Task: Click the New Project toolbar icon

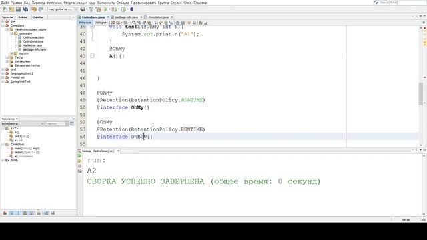Action: point(11,9)
